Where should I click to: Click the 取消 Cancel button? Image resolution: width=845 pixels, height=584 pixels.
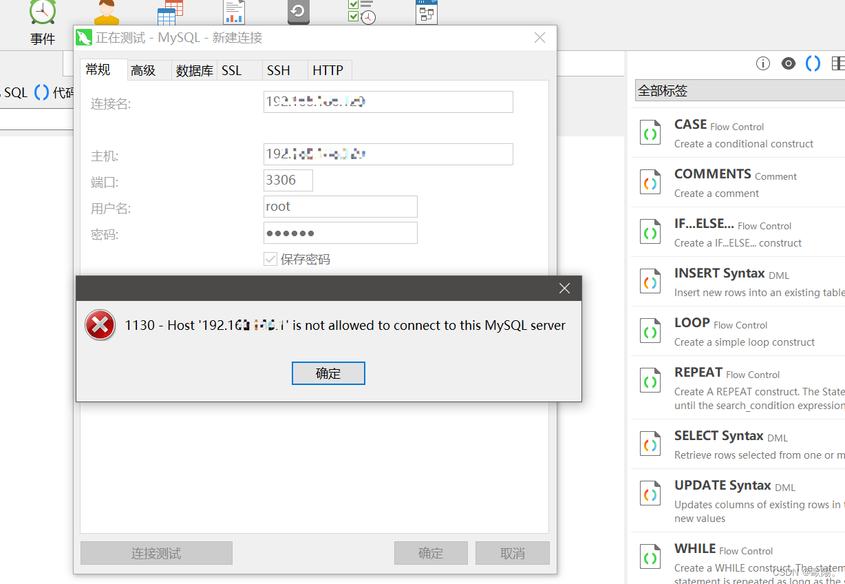coord(513,553)
